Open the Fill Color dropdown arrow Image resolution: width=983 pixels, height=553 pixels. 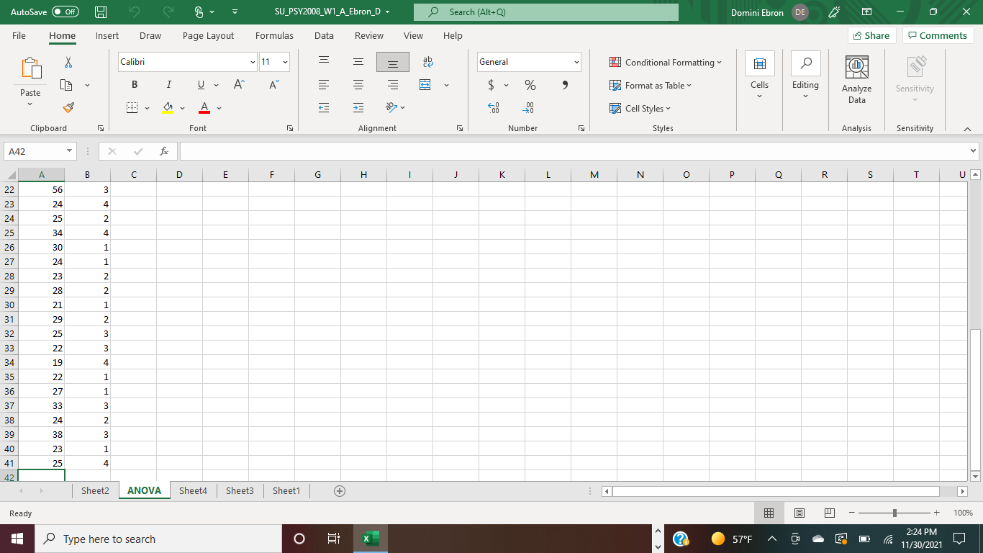click(182, 108)
